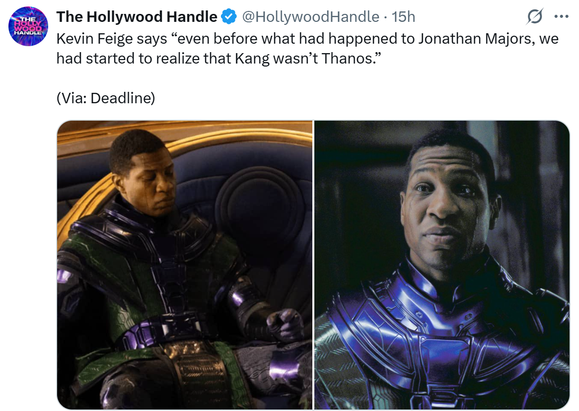The height and width of the screenshot is (411, 579).
Task: Open The Hollywood Handle profile avatar
Action: pyautogui.click(x=28, y=26)
